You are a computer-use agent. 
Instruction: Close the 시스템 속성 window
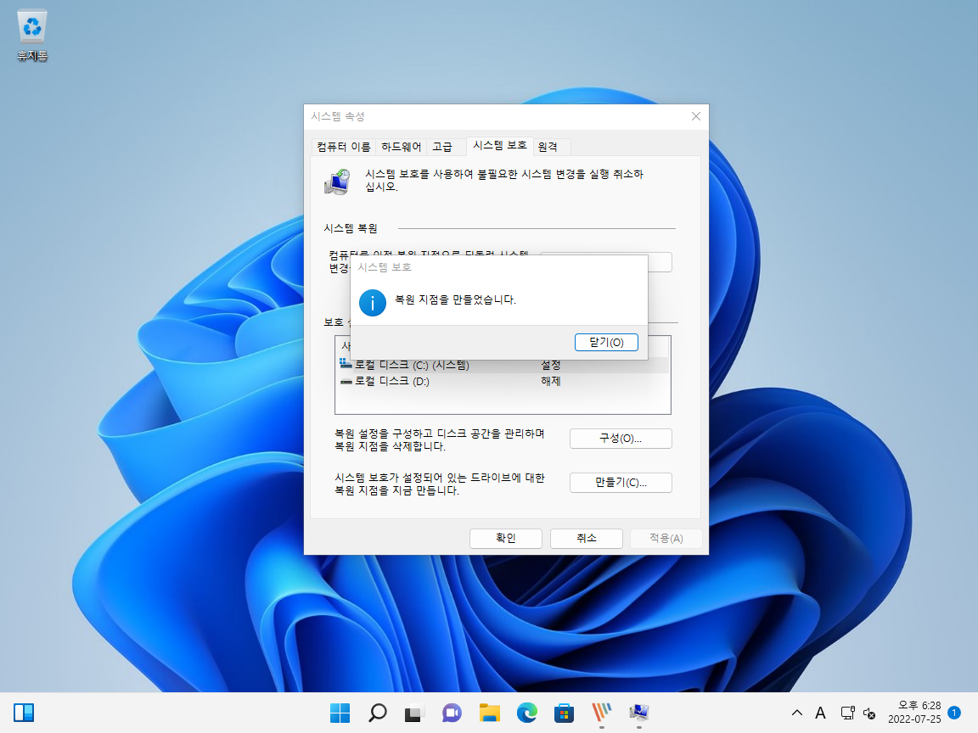pos(696,116)
